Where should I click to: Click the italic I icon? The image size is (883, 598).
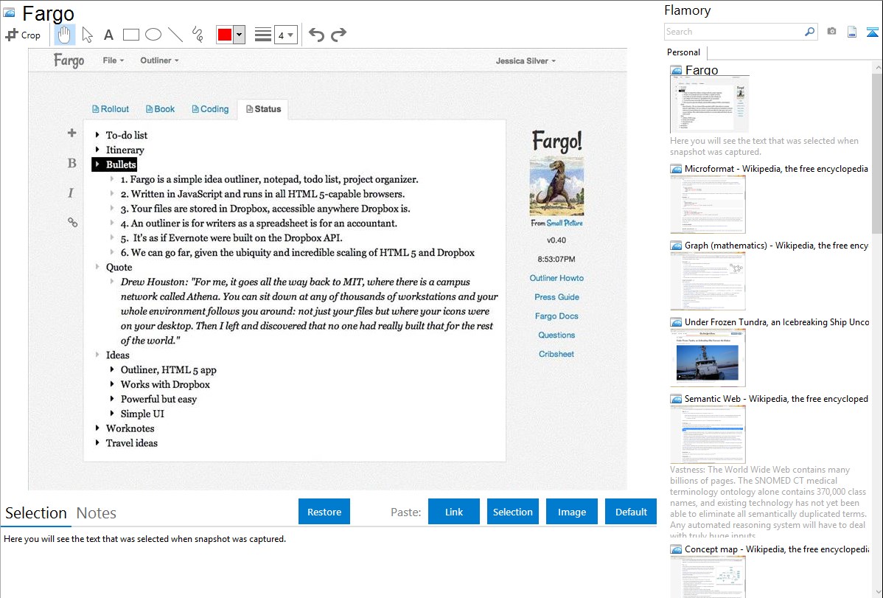(x=71, y=192)
